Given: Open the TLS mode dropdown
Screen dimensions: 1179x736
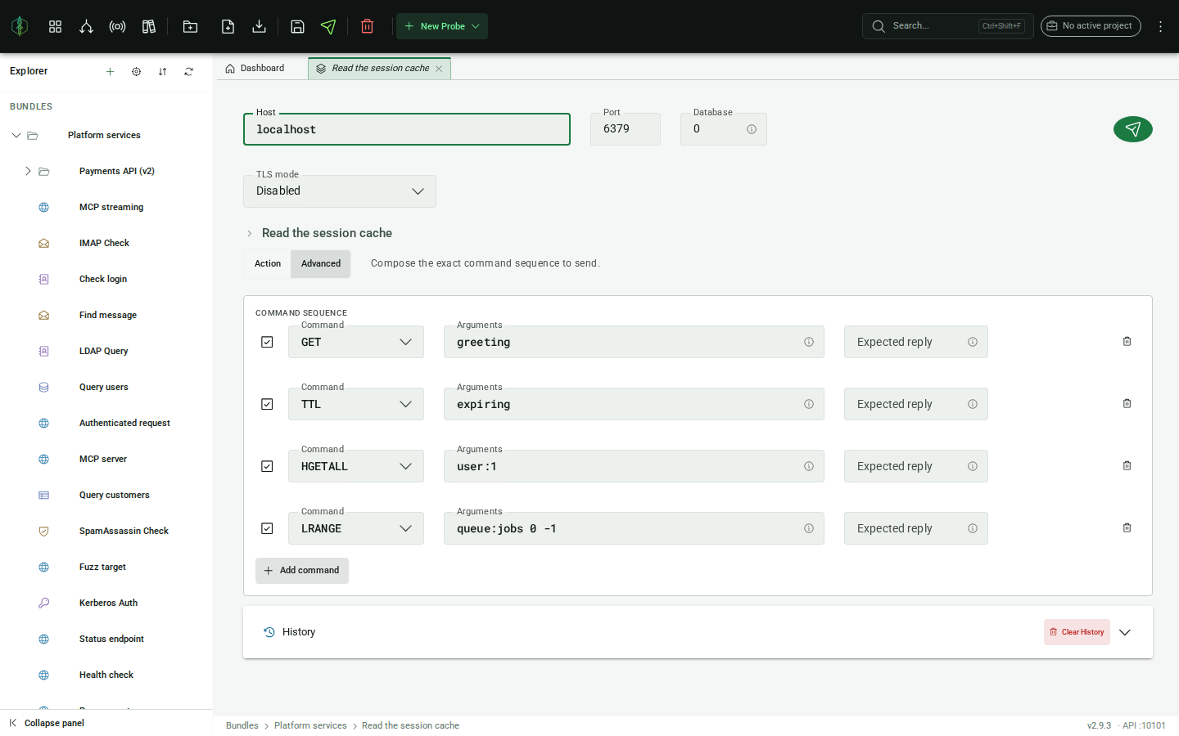Looking at the screenshot, I should coord(340,191).
